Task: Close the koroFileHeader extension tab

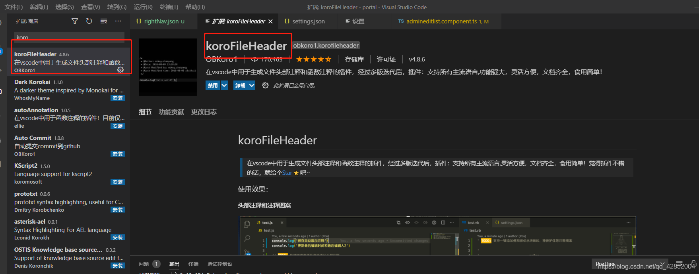Action: pos(270,21)
